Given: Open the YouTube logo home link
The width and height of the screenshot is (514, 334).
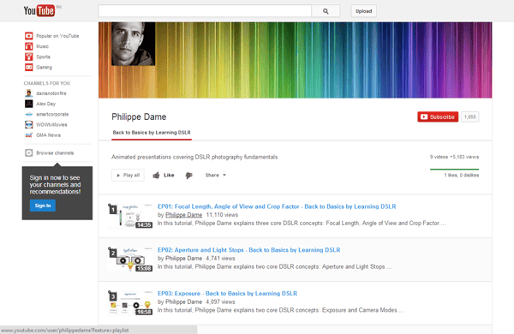Looking at the screenshot, I should click(39, 10).
